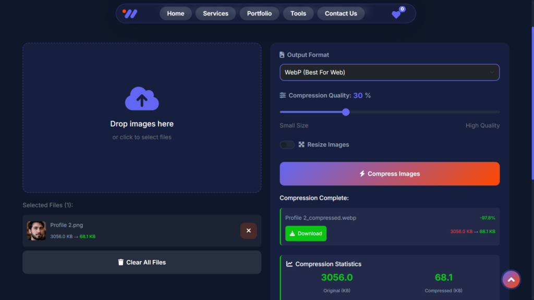The image size is (534, 300).
Task: Open the WebP output format dropdown
Action: coord(390,72)
